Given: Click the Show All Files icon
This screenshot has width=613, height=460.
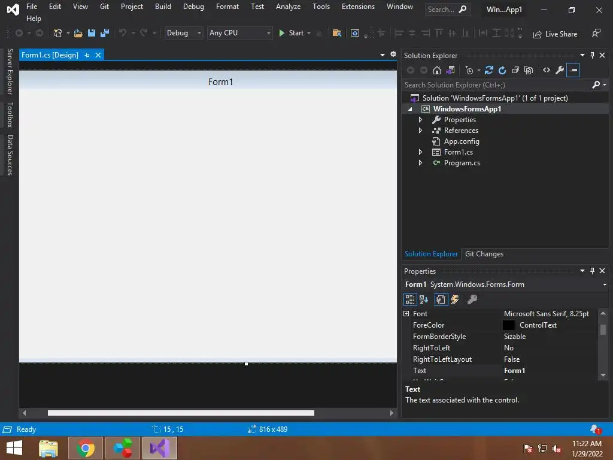Looking at the screenshot, I should (x=529, y=71).
